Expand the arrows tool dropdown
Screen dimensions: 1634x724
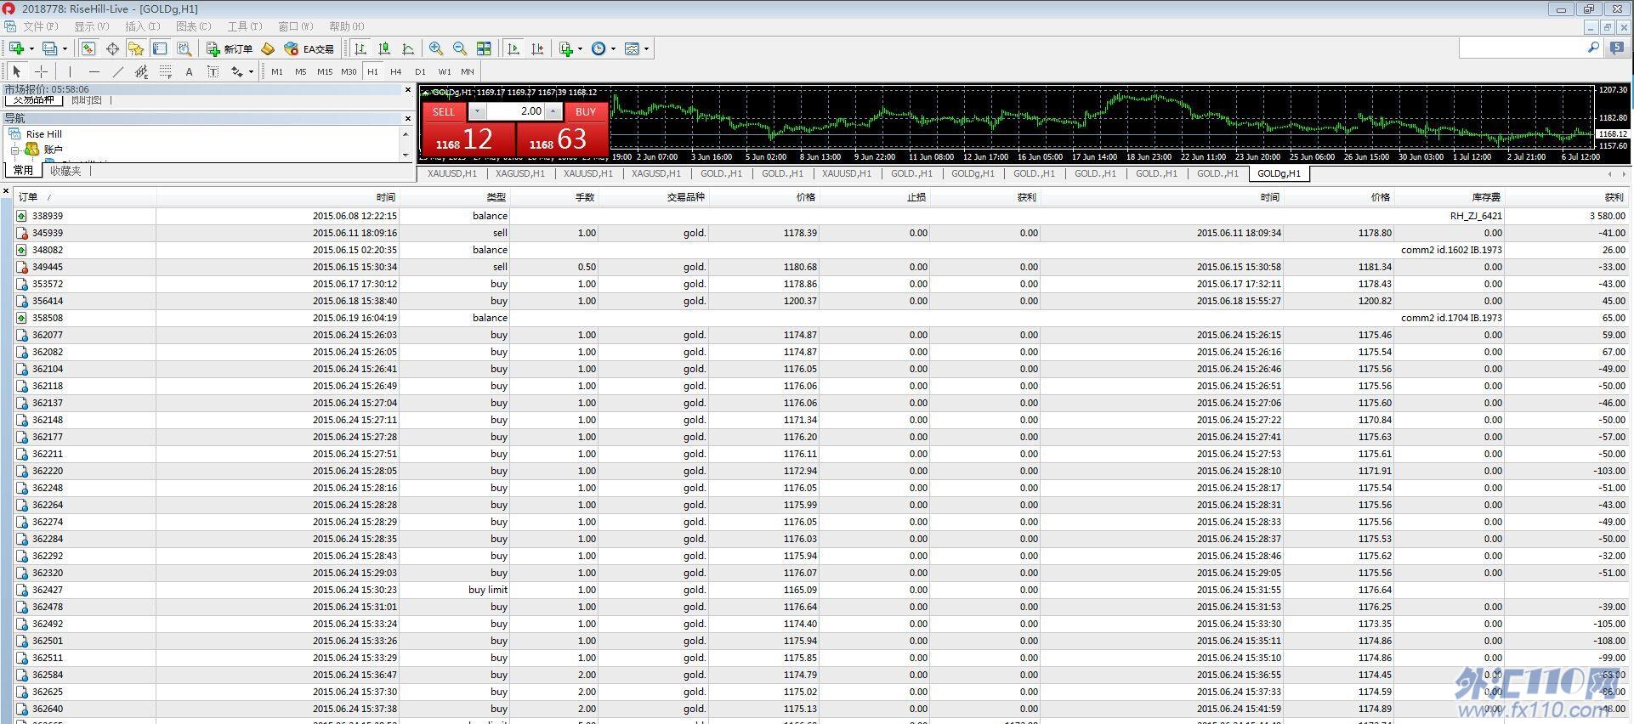pyautogui.click(x=251, y=71)
